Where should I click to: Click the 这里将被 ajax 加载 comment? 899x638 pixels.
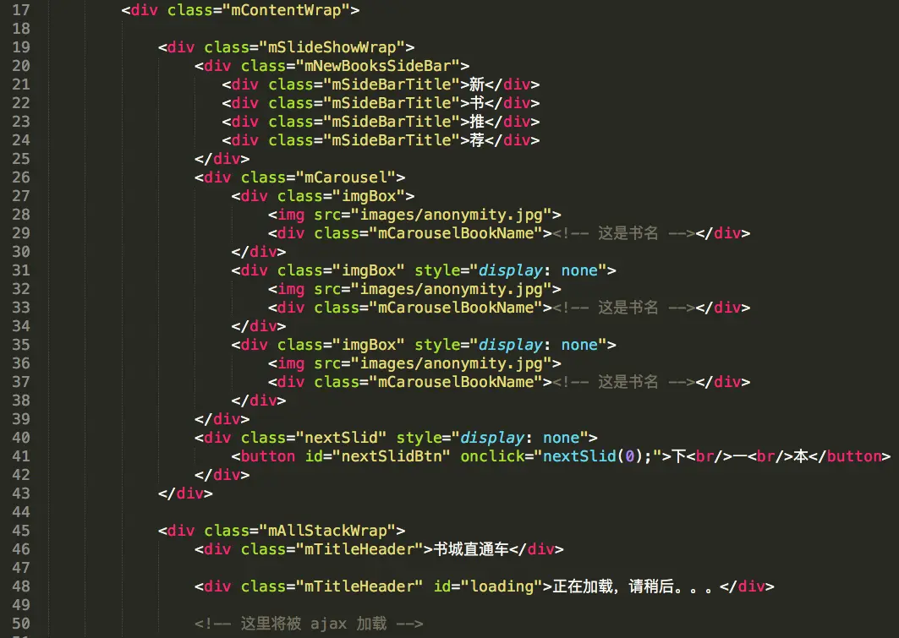pyautogui.click(x=309, y=624)
